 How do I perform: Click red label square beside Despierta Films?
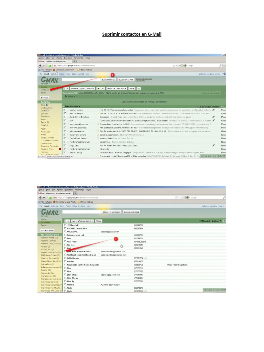tap(60, 149)
